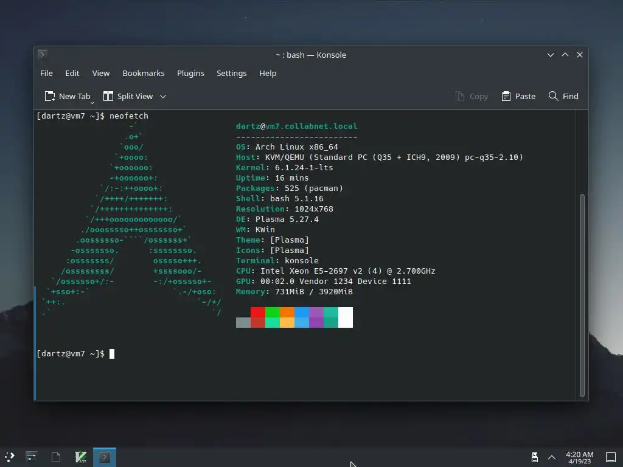Screen dimensions: 623x467
Task: Open the clock showing 4:20 AM
Action: tap(580, 457)
